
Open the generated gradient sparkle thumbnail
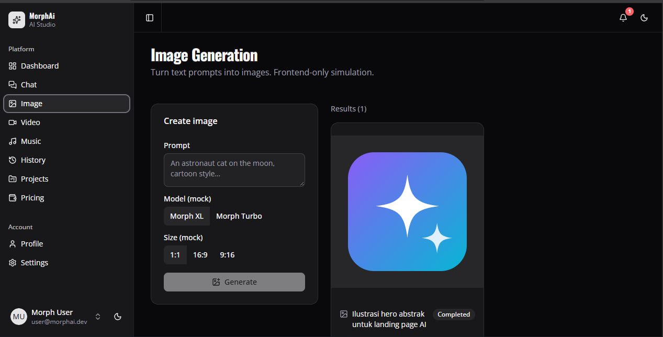click(407, 211)
